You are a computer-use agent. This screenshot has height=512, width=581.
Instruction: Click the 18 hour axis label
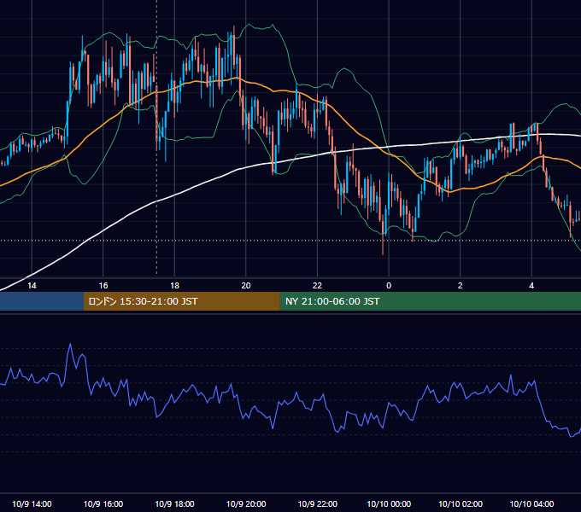(x=174, y=286)
